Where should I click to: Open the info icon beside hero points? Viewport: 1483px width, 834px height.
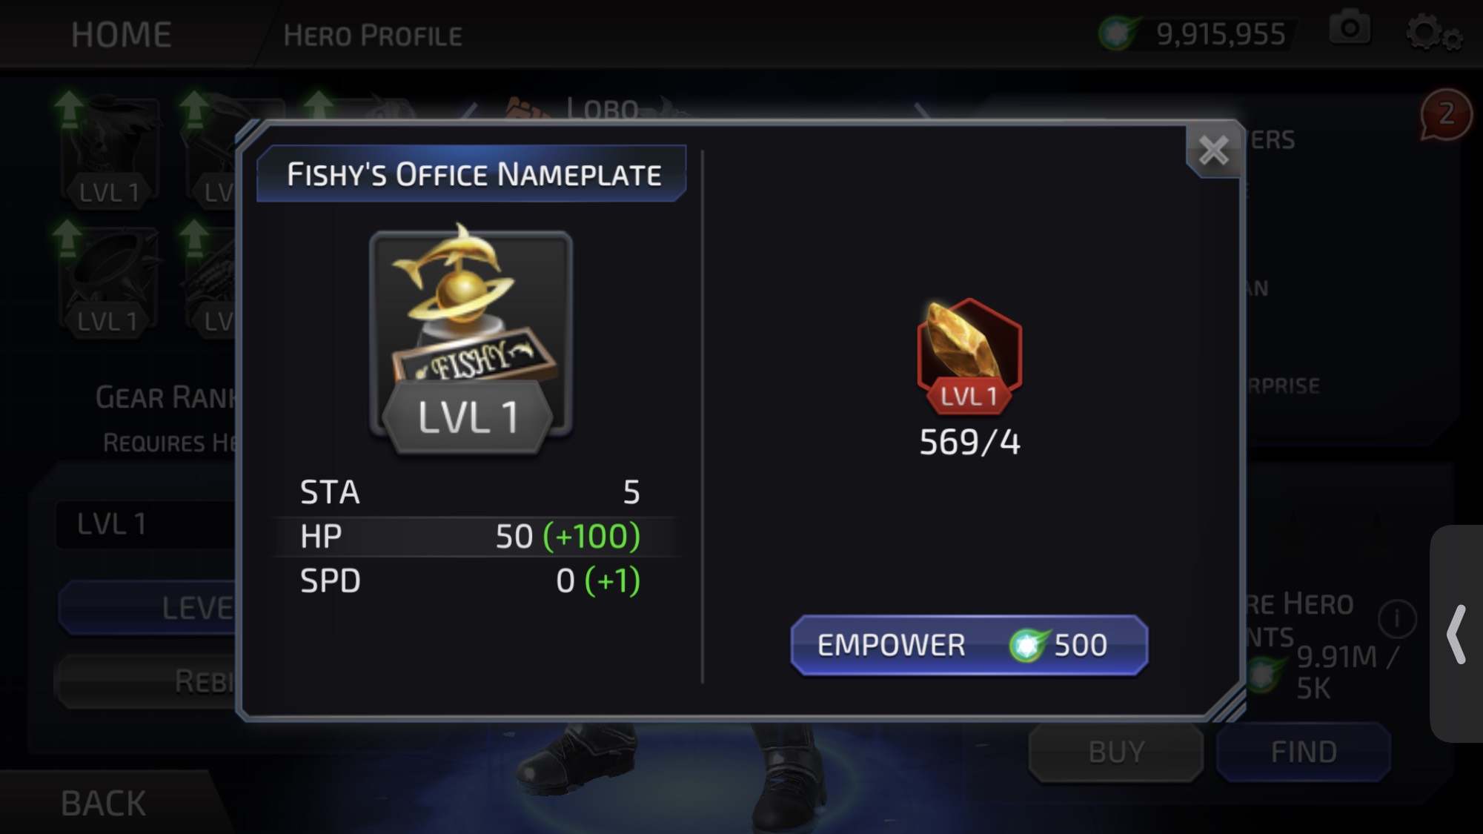pyautogui.click(x=1397, y=618)
